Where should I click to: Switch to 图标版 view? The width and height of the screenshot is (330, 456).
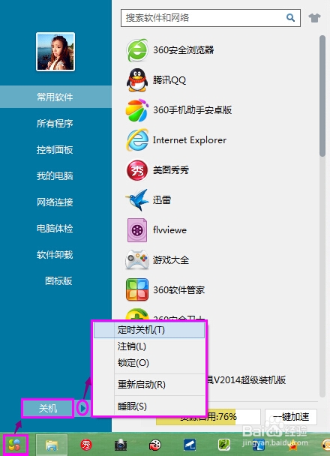(x=58, y=280)
